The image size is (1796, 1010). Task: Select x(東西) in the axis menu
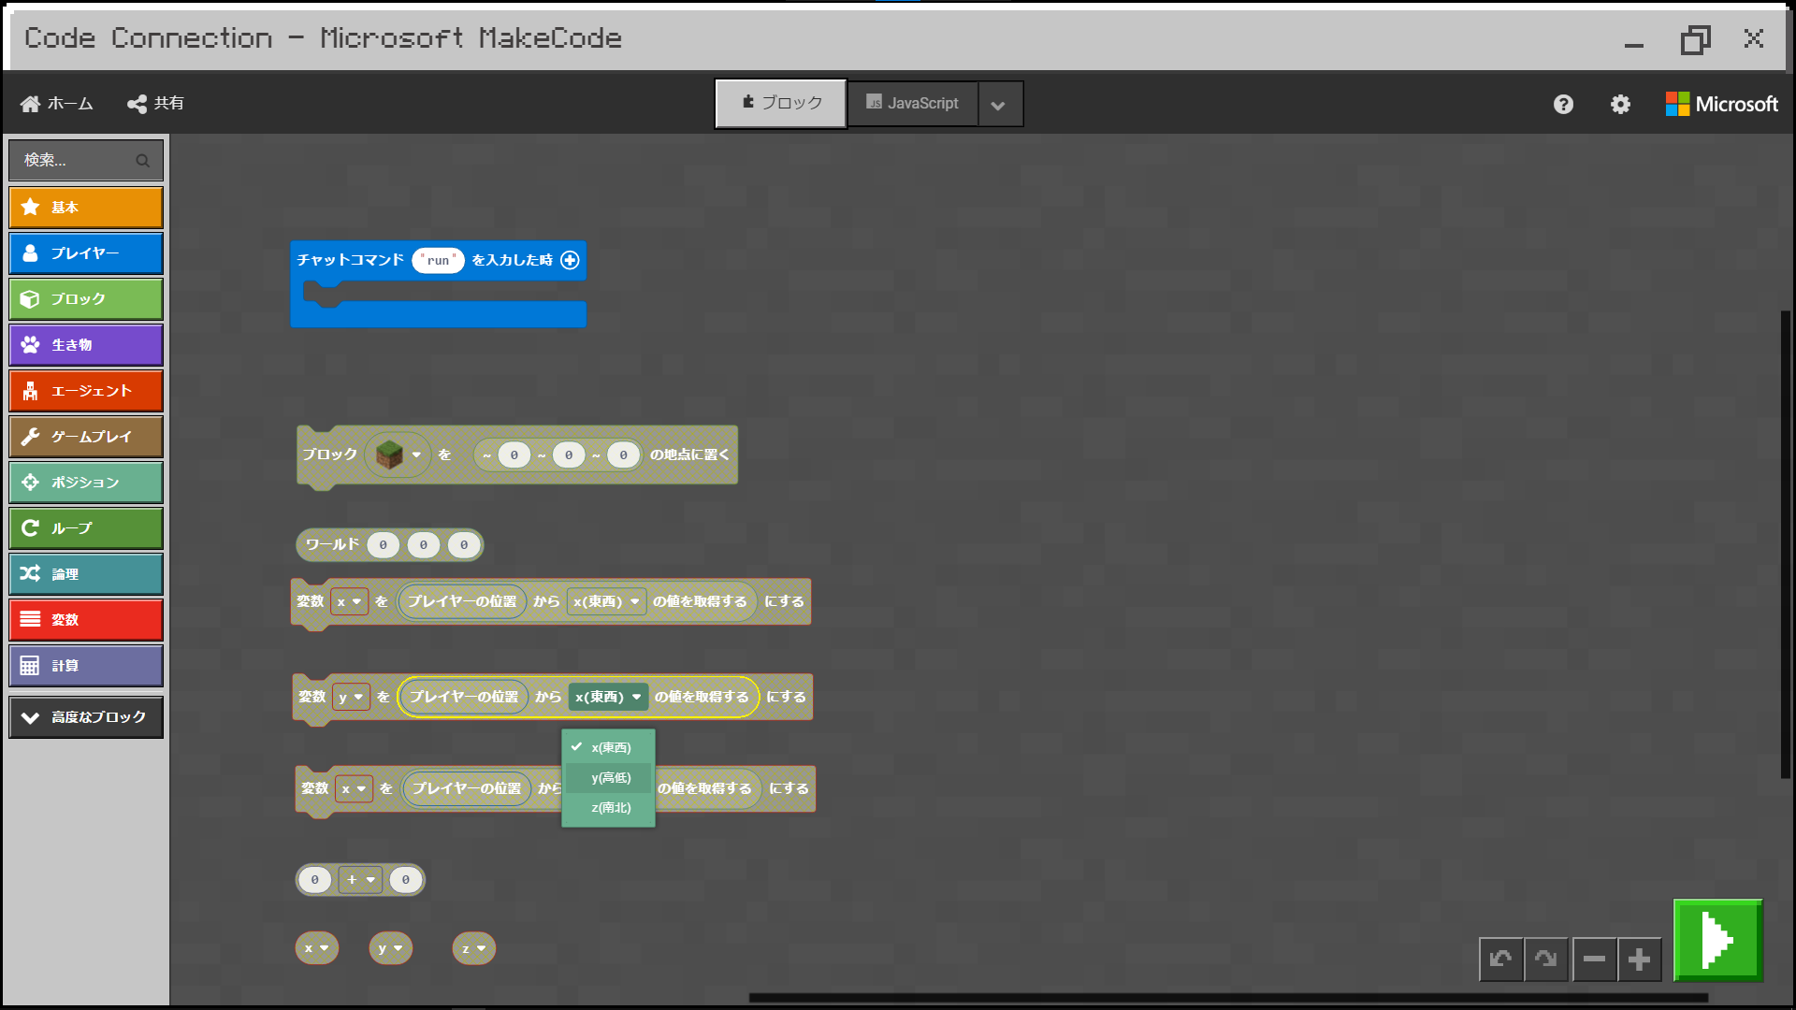point(608,747)
